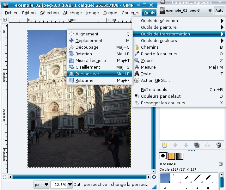Select the large diagonal stroke brush
226x190 pixels.
click(x=197, y=178)
